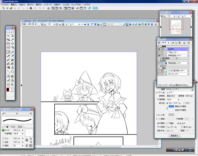Open properties opacity arrow beside 100 %

pyautogui.click(x=178, y=99)
